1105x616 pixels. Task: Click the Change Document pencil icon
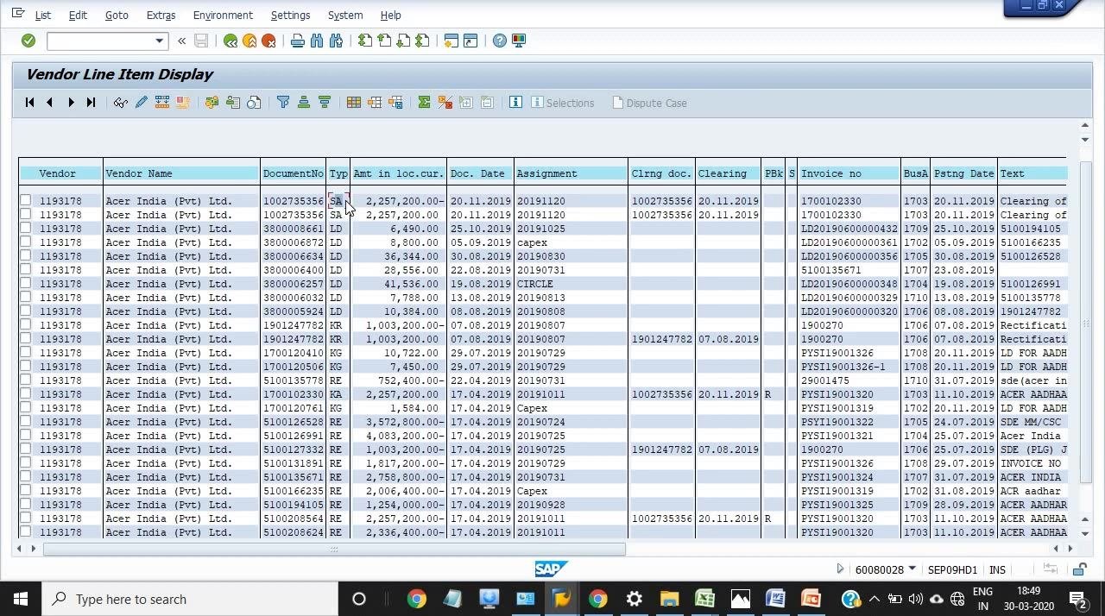pos(142,103)
